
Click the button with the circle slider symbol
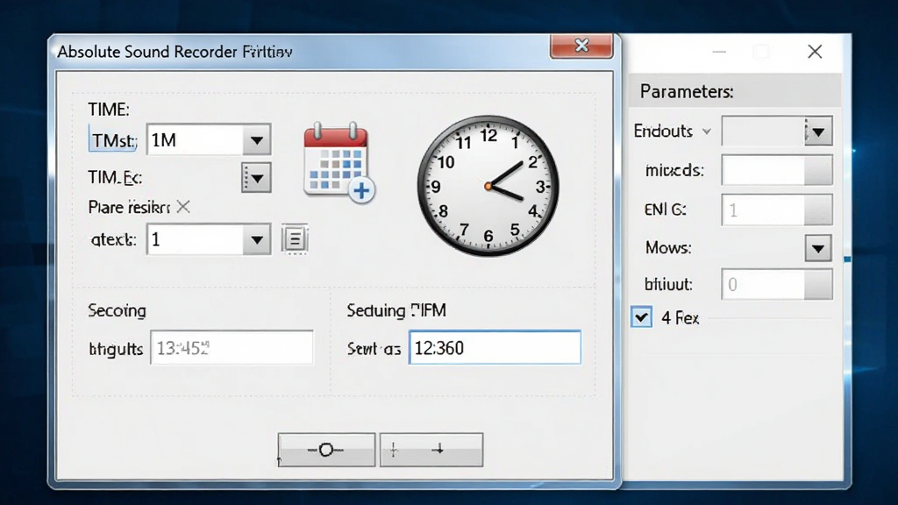326,450
